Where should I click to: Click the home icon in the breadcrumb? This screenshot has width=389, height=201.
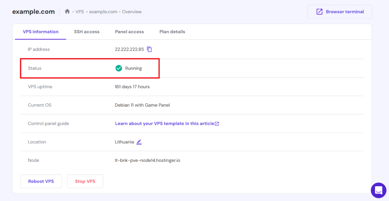[67, 11]
